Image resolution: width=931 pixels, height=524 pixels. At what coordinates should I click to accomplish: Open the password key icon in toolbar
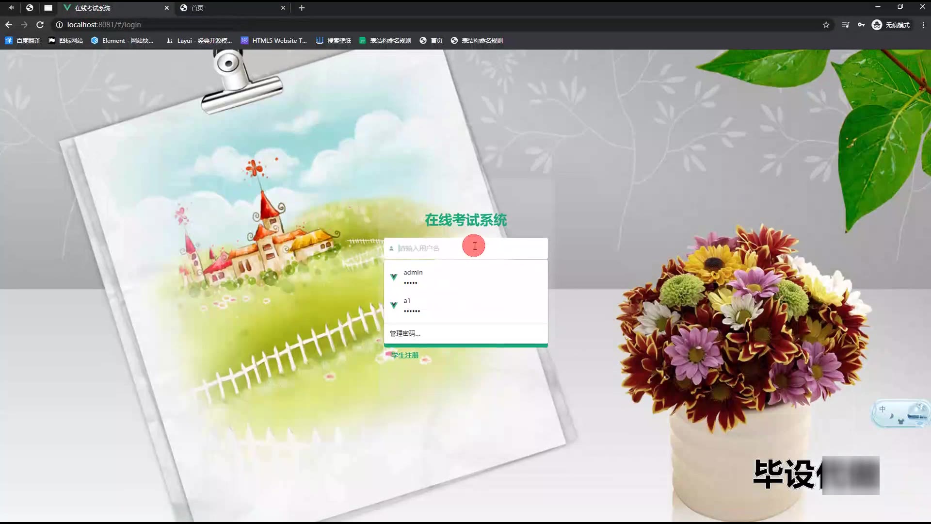pyautogui.click(x=861, y=25)
